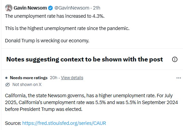Click the Gavin Newsom display name
The height and width of the screenshot is (130, 183).
click(30, 8)
